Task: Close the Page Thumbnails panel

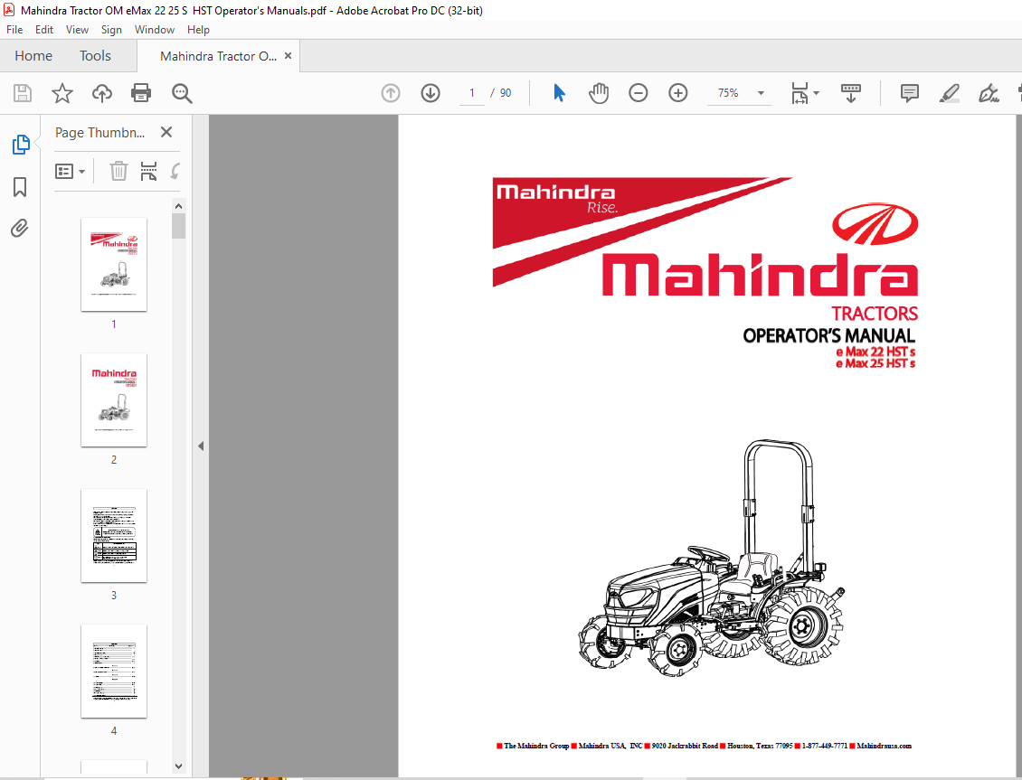Action: point(166,132)
